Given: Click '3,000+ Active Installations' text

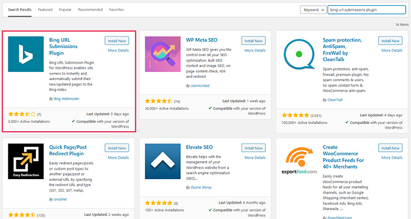Looking at the screenshot, I should [x=29, y=122].
